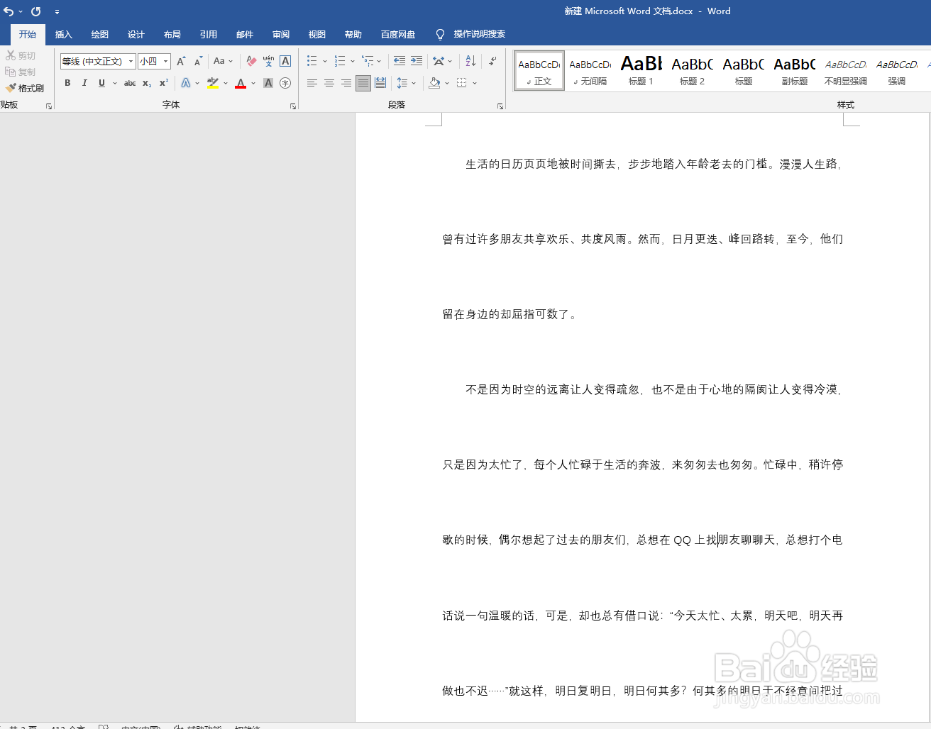Increase the paragraph indent

[x=417, y=62]
